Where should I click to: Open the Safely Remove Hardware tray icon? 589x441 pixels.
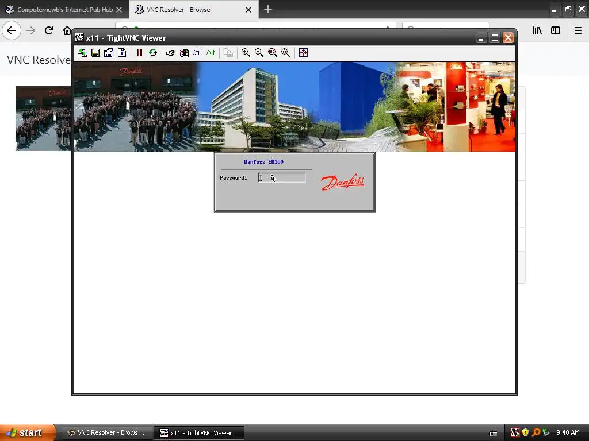coord(546,432)
